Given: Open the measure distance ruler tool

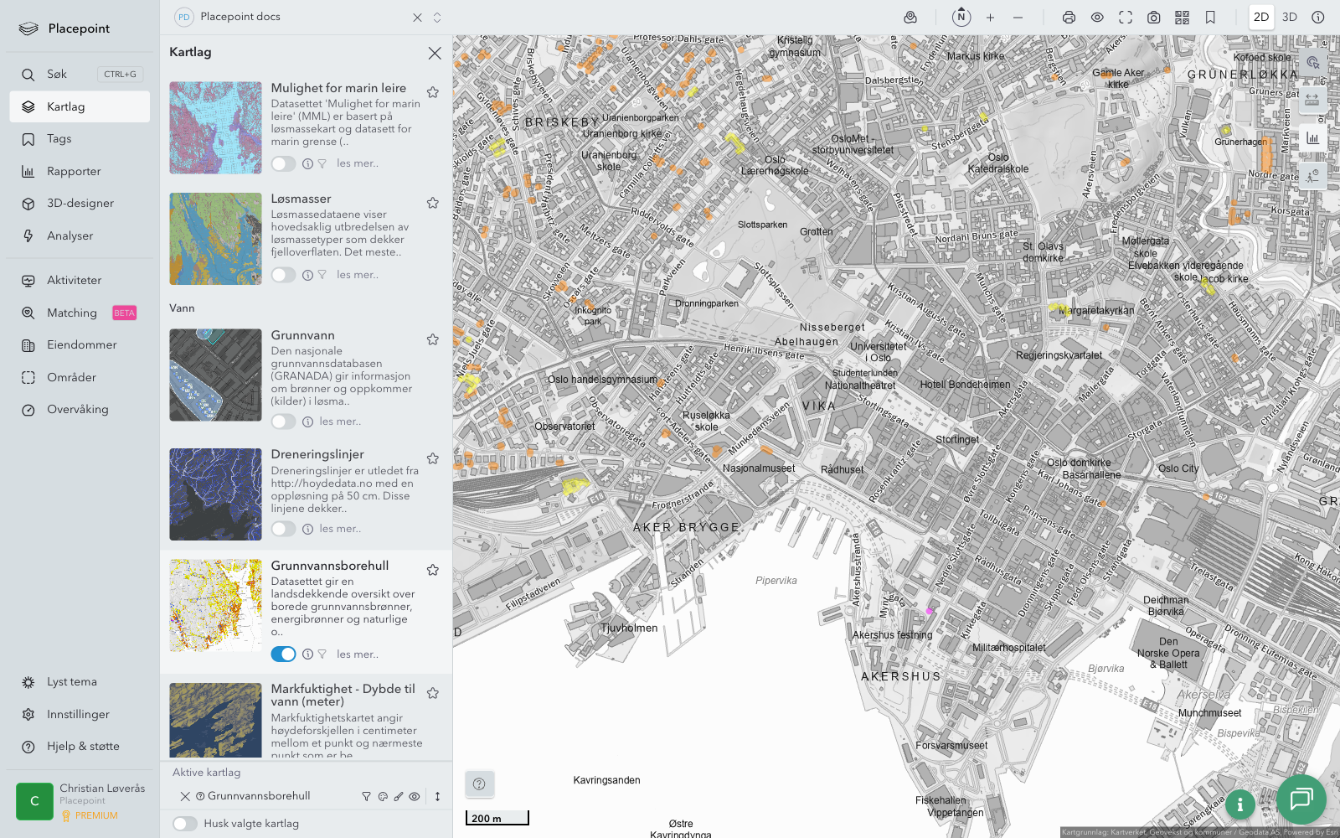Looking at the screenshot, I should [1312, 100].
